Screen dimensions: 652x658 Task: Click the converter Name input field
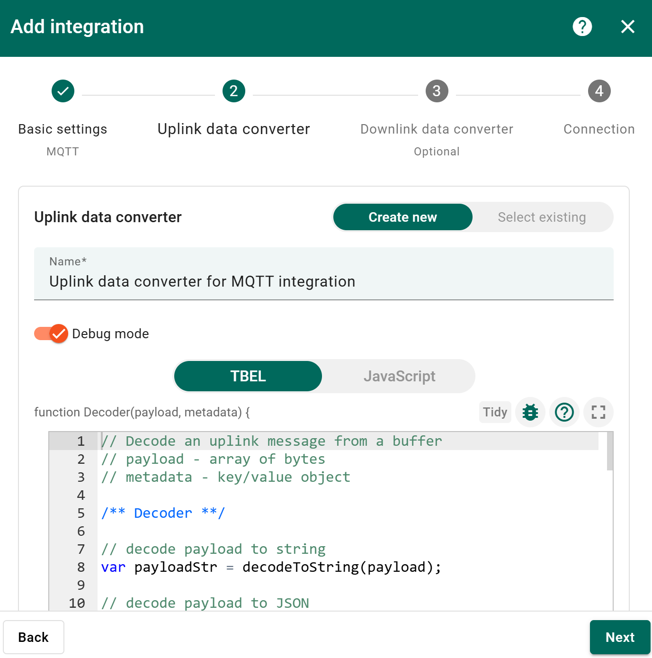click(323, 281)
